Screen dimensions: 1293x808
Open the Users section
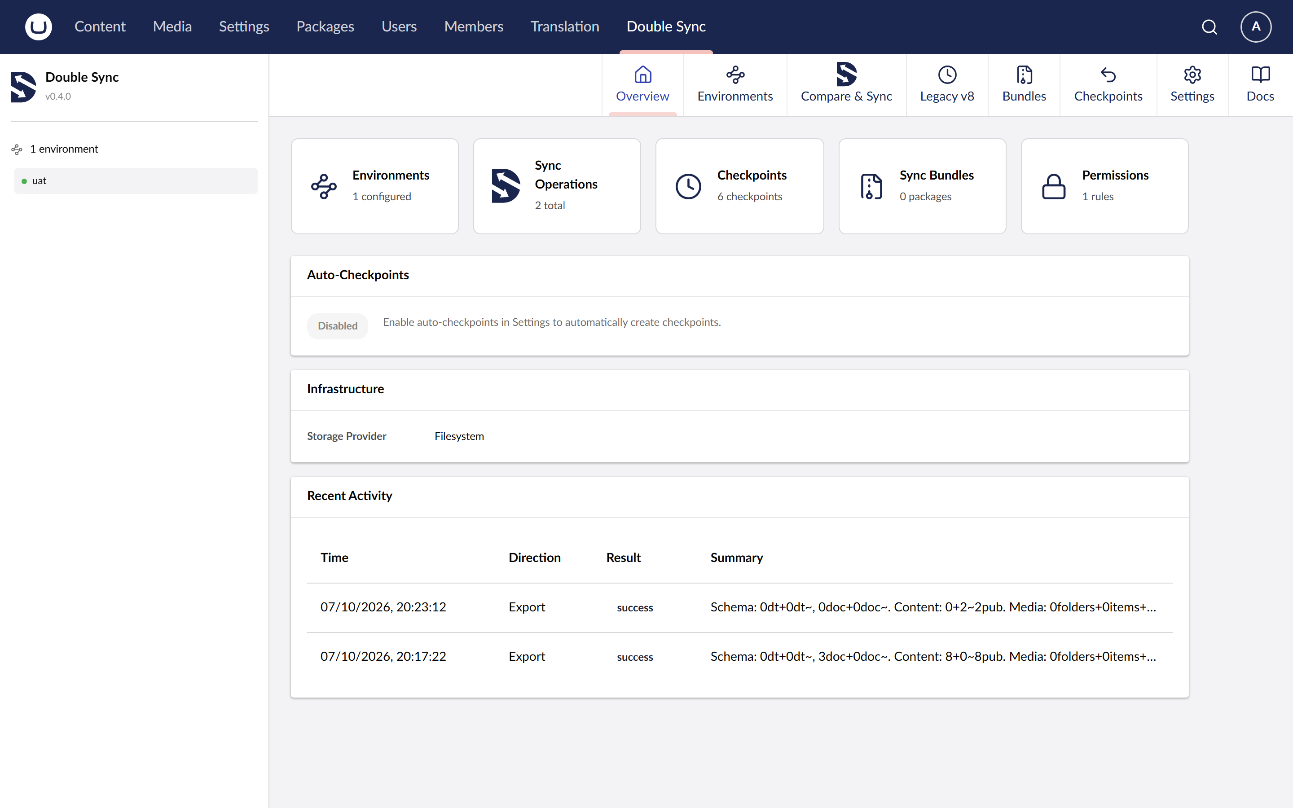click(399, 27)
